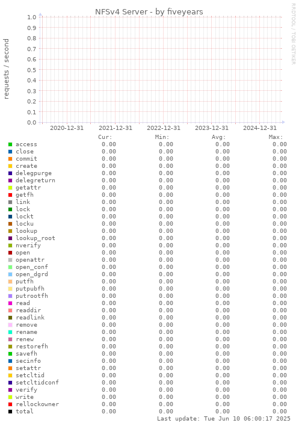Click the blue swatch beside close

(10, 152)
